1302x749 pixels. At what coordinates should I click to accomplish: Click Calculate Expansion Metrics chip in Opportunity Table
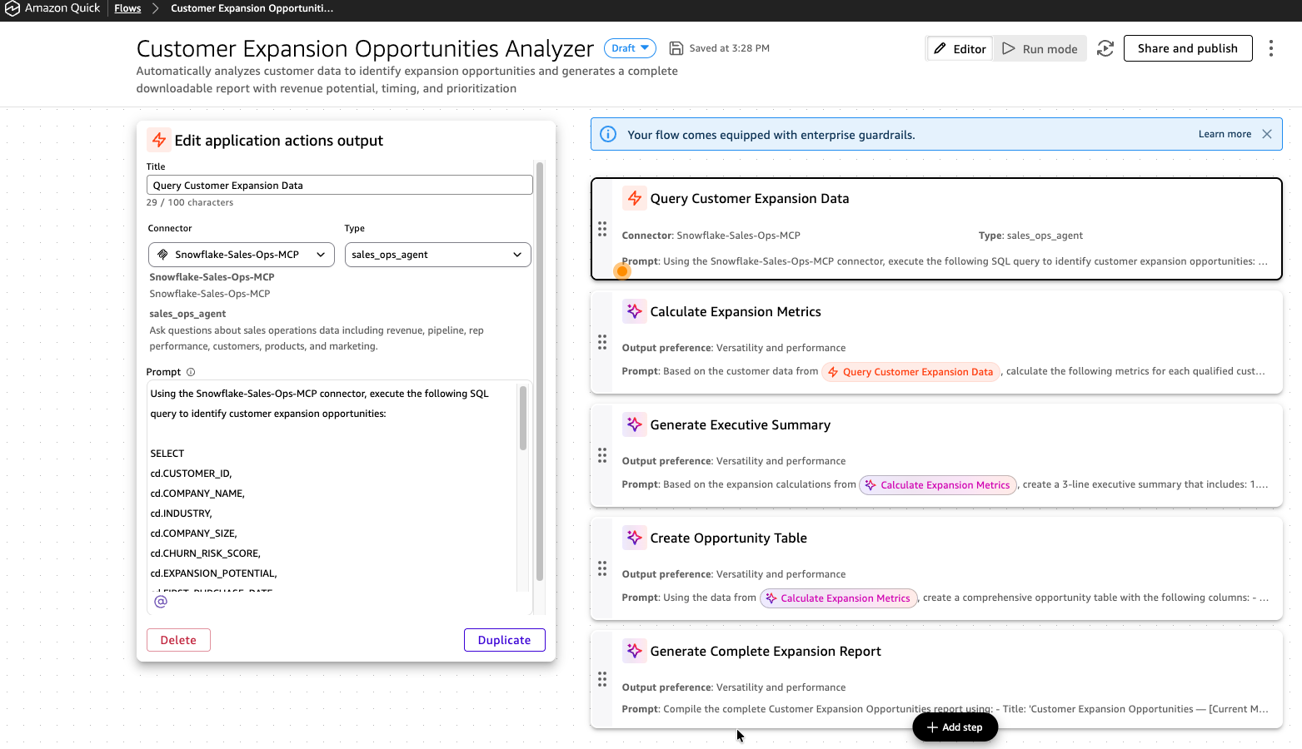click(839, 598)
